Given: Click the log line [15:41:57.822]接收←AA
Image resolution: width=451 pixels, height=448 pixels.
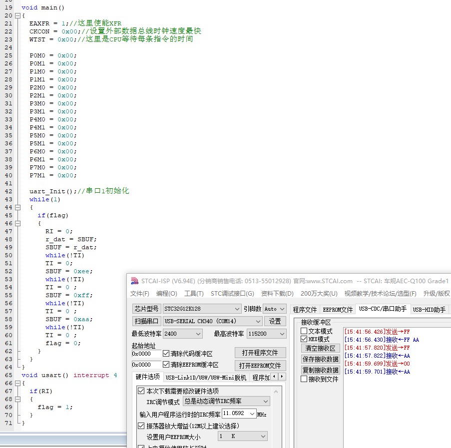Looking at the screenshot, I should [x=377, y=356].
